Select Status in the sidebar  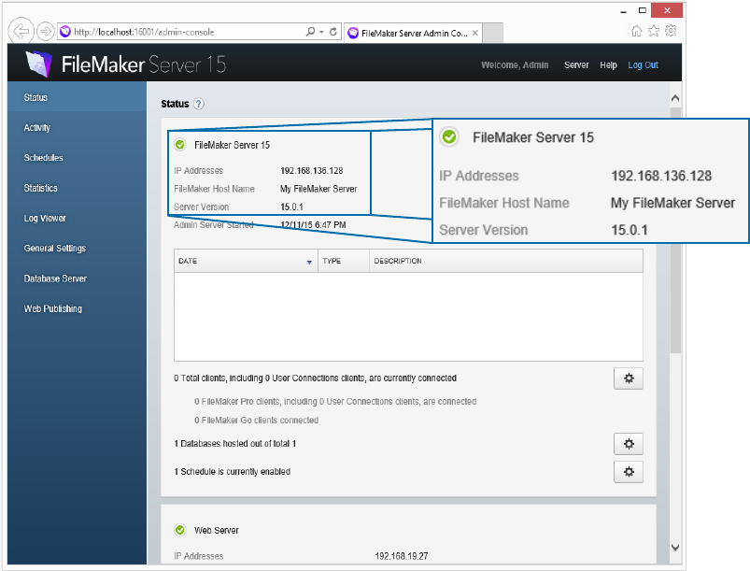(x=77, y=97)
